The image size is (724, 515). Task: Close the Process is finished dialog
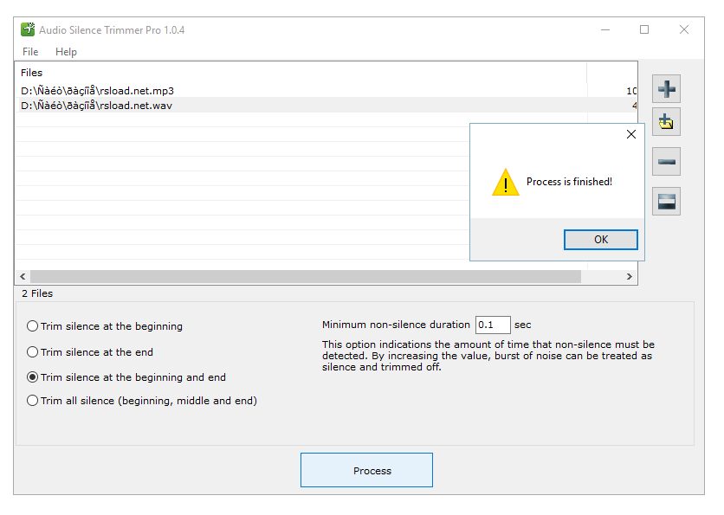pos(630,134)
